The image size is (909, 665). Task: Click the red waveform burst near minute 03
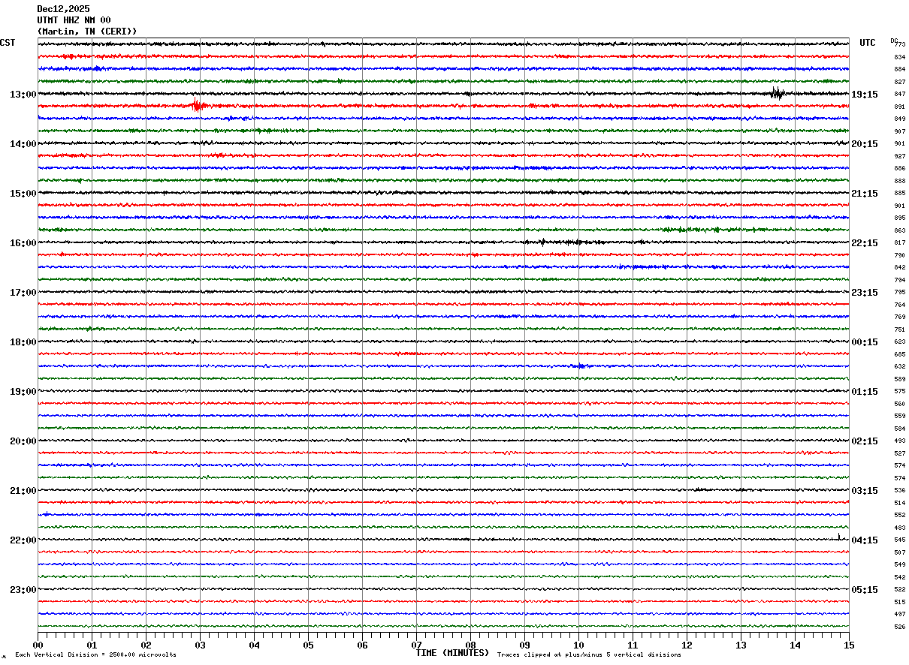(197, 105)
